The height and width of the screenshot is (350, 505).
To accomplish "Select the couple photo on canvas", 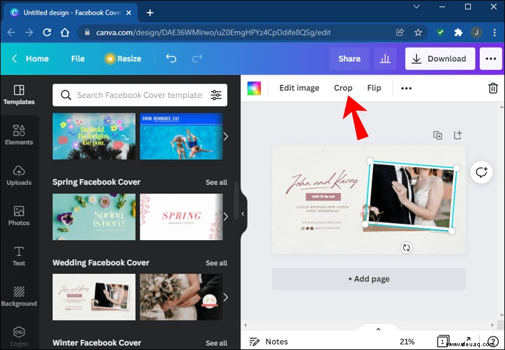I will click(x=411, y=196).
